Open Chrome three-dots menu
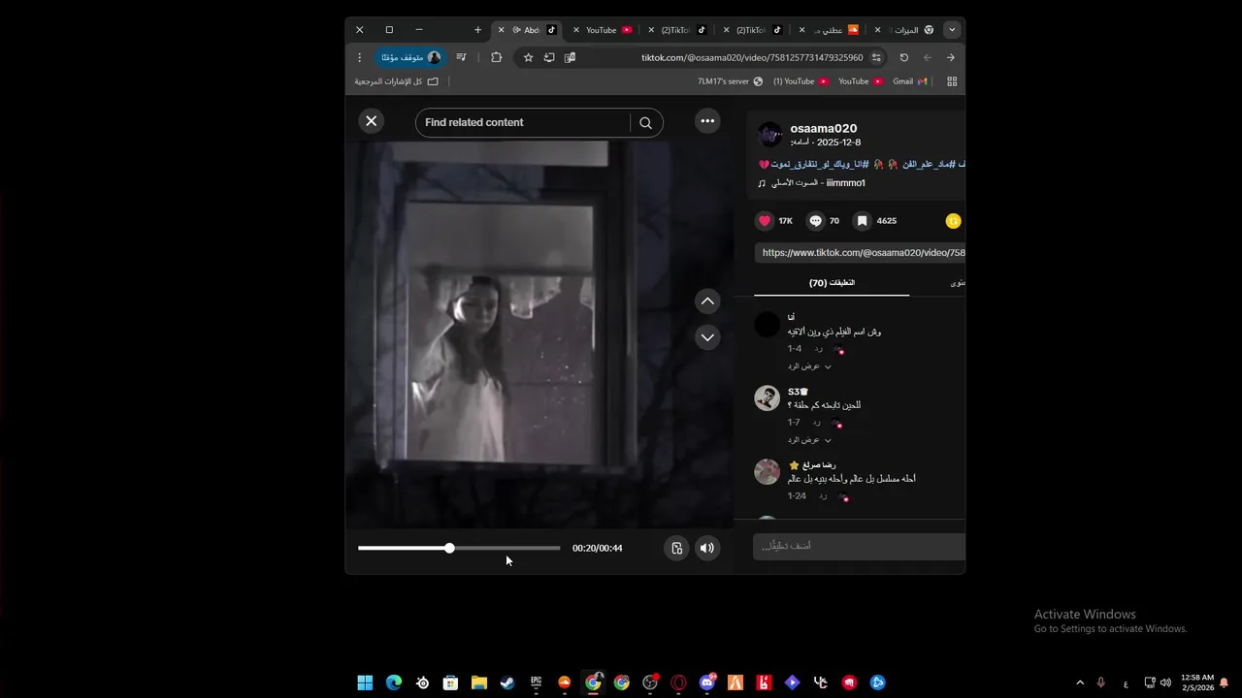Image resolution: width=1242 pixels, height=698 pixels. click(x=359, y=57)
